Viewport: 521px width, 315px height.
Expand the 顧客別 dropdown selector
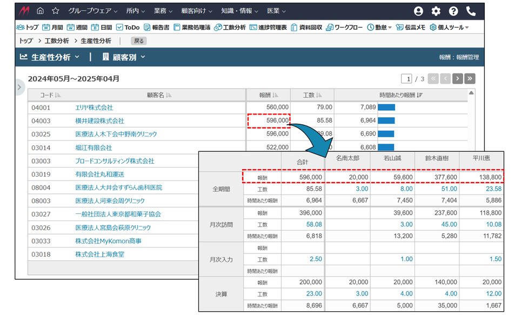click(124, 57)
